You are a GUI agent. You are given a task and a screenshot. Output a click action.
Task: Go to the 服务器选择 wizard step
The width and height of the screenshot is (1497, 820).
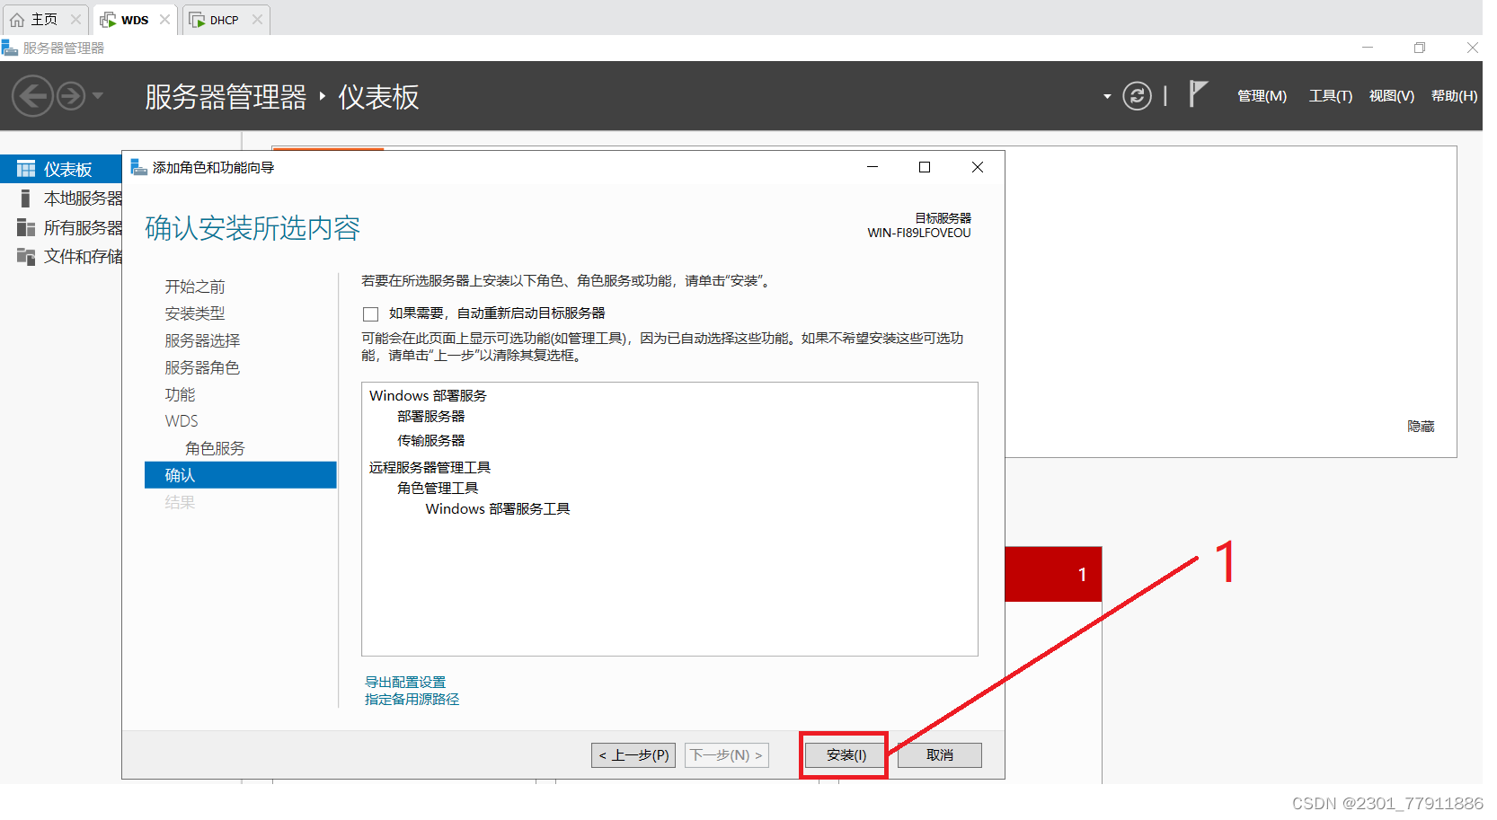[202, 340]
